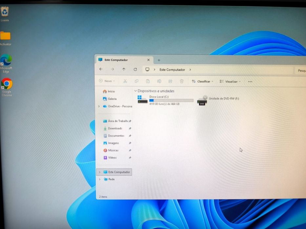Open the Unidade de DVD-RW (F:) icon
The image size is (306, 229).
[202, 100]
